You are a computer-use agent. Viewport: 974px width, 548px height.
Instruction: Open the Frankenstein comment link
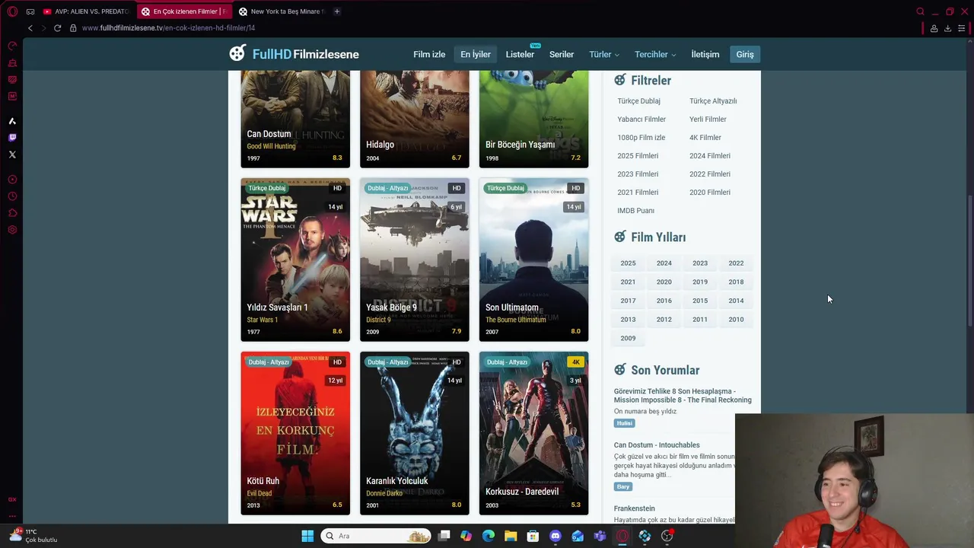coord(635,508)
